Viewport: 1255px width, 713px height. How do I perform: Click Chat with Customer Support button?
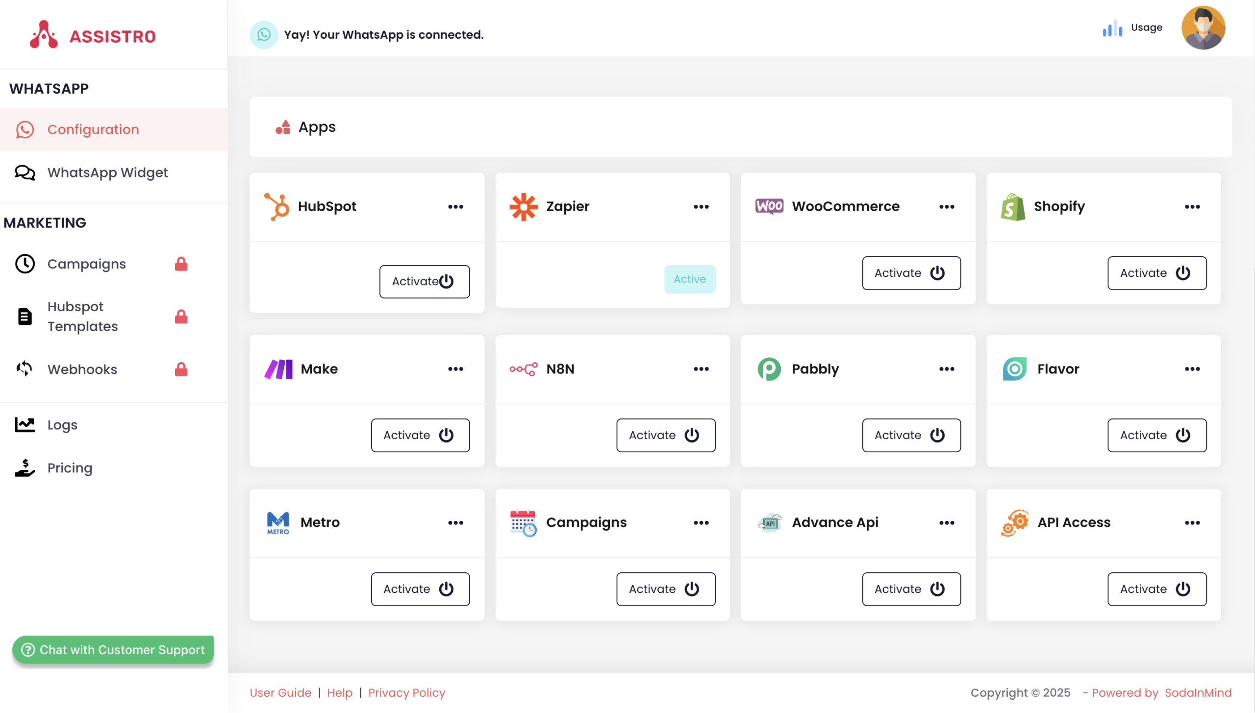point(113,649)
